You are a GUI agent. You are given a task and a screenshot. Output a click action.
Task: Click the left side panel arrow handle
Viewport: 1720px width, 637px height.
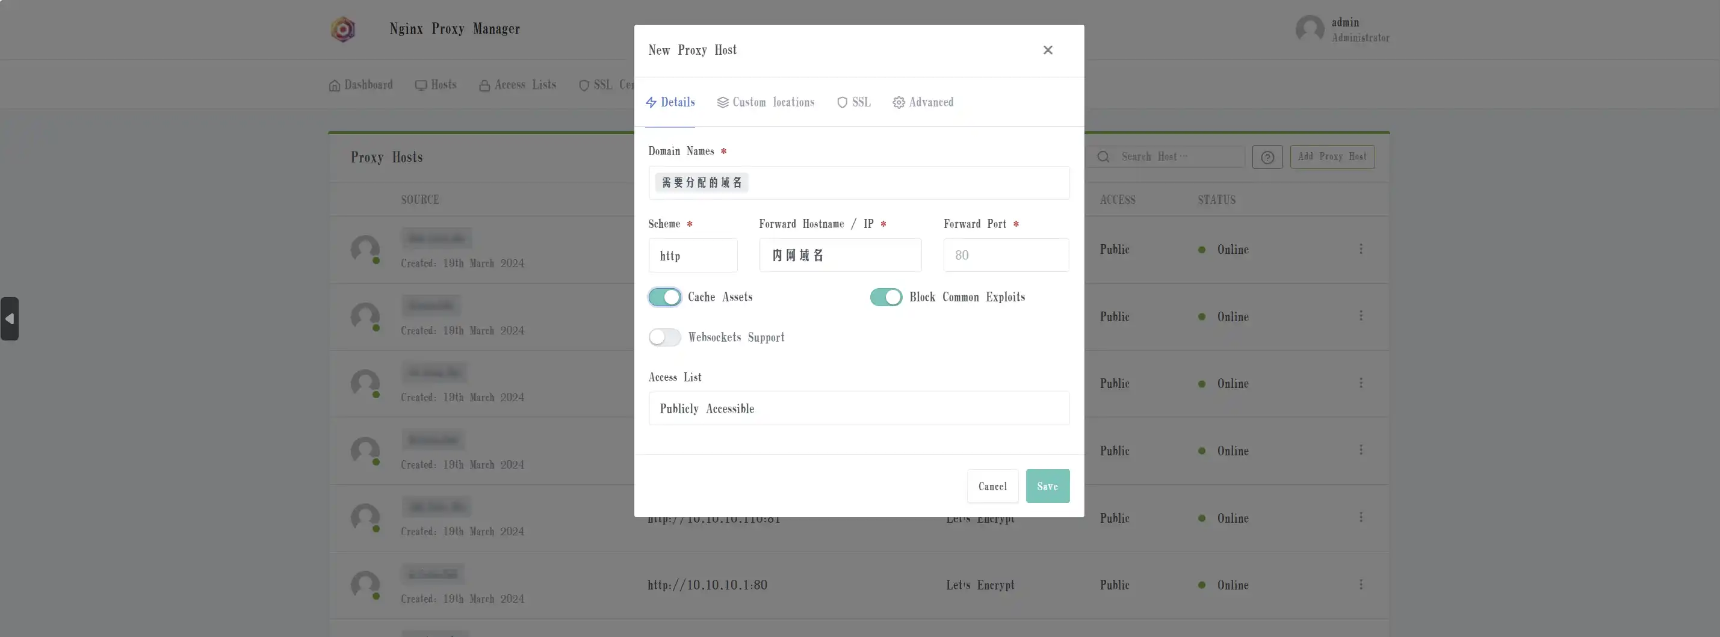pyautogui.click(x=10, y=319)
